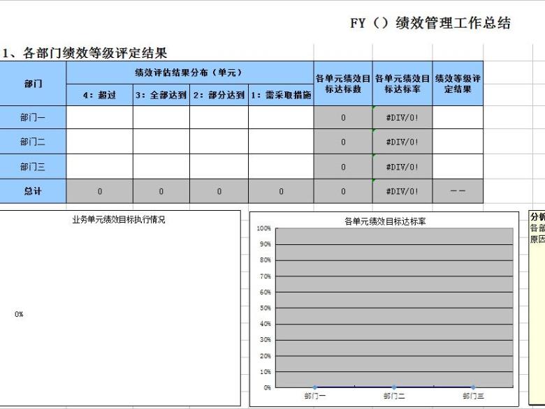Select the '总计' row label
The width and height of the screenshot is (545, 409).
(x=33, y=191)
